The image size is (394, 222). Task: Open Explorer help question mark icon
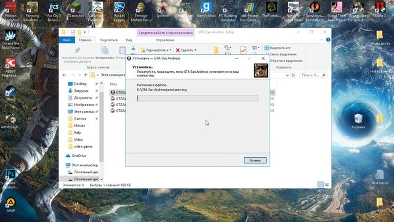pos(328,39)
